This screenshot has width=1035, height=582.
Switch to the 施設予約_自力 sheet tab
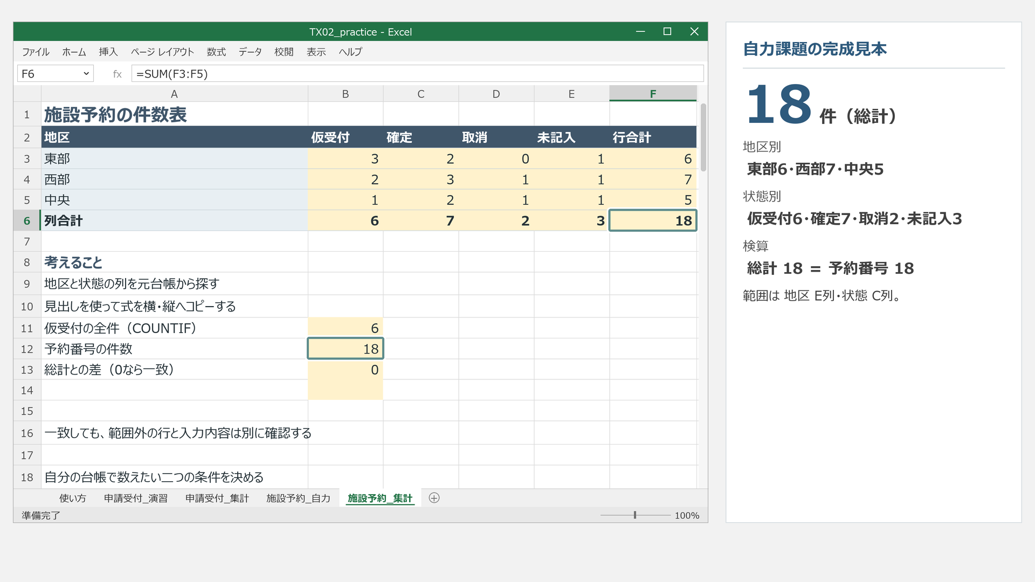point(298,498)
